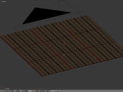This screenshot has height=92, width=123.
Task: Open the viewport shading selector
Action: [15, 91]
